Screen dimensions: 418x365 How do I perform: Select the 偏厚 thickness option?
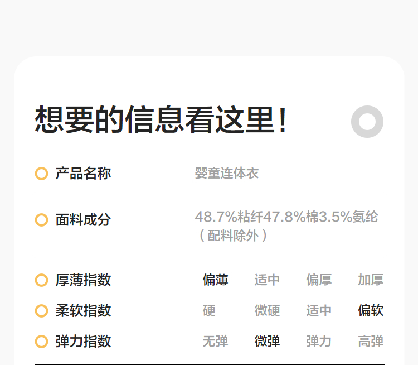tap(319, 280)
